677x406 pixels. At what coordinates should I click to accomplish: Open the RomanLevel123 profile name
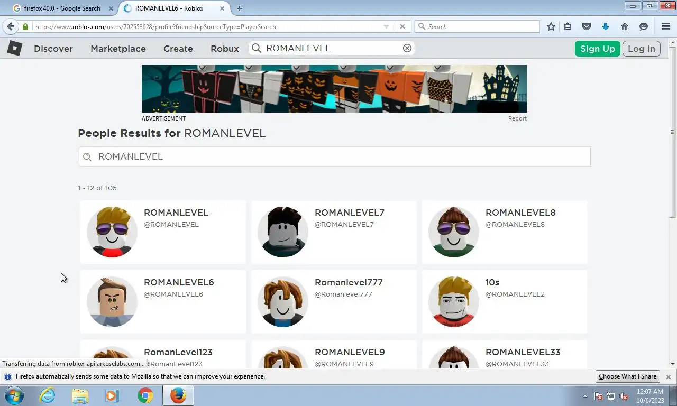click(178, 352)
